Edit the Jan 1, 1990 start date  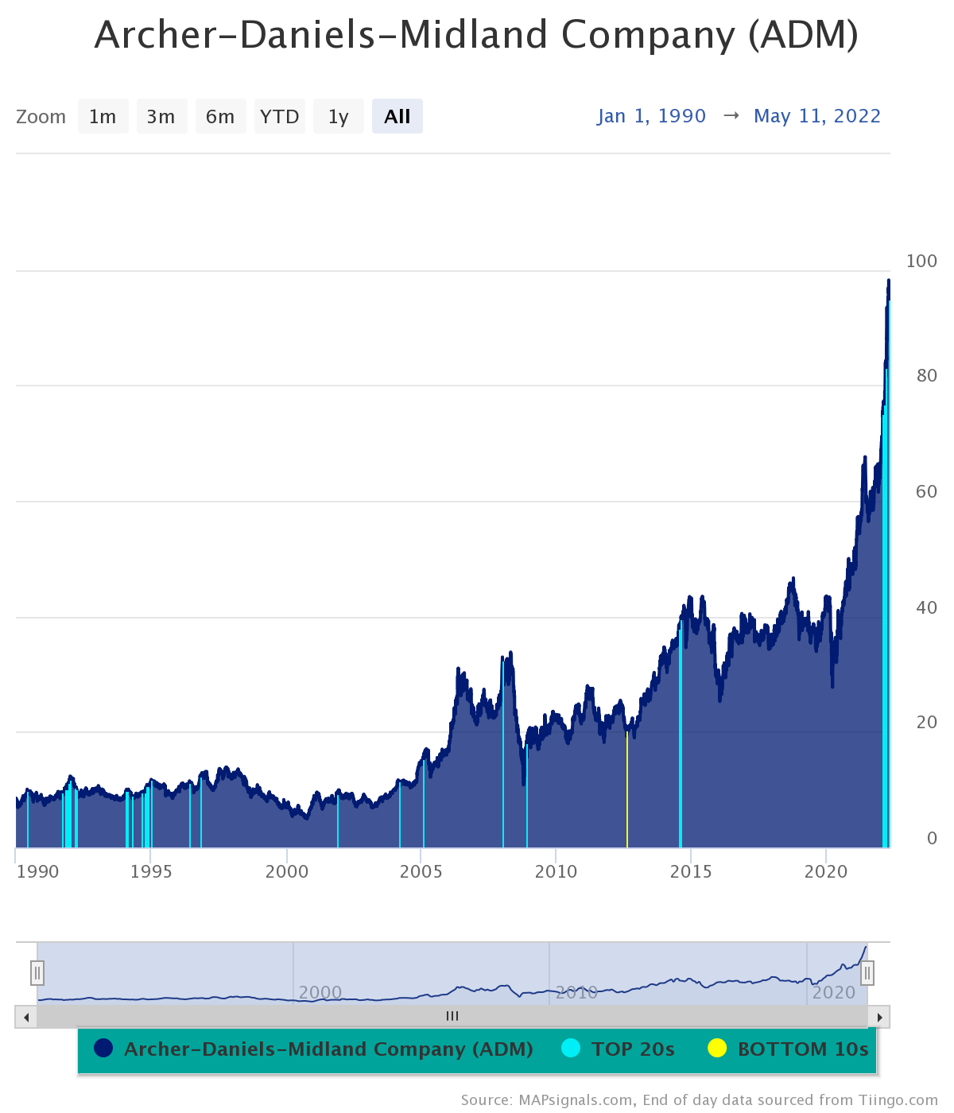(x=652, y=116)
